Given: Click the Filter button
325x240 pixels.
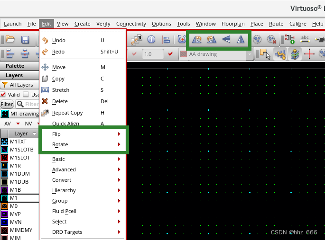Looking at the screenshot, I should click(x=7, y=104).
